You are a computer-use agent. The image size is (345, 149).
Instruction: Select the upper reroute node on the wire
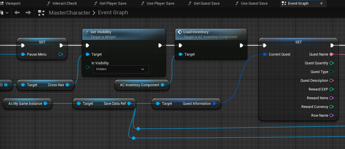pos(138,129)
